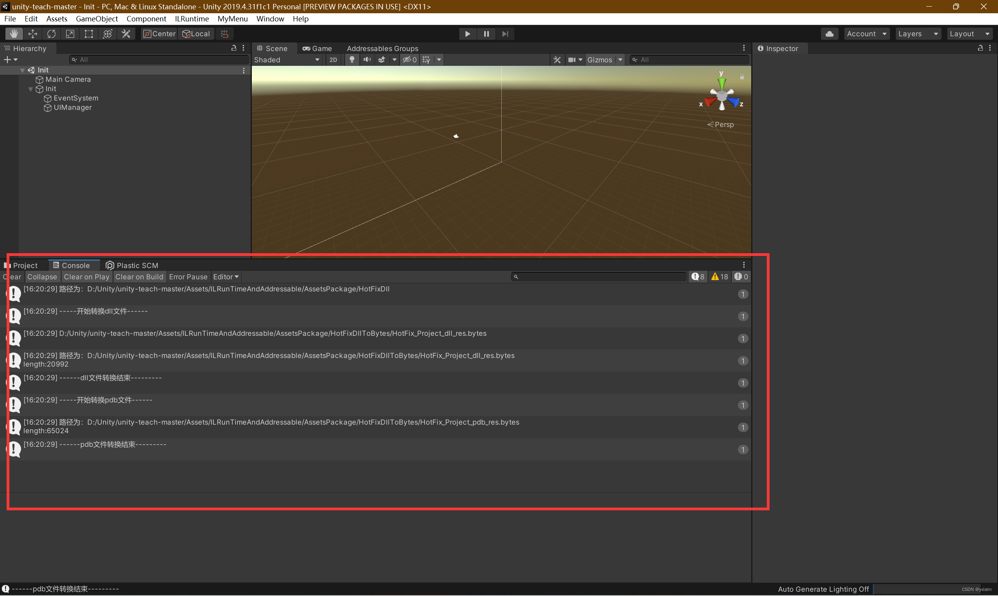This screenshot has width=998, height=596.
Task: Step forward one frame
Action: [505, 34]
